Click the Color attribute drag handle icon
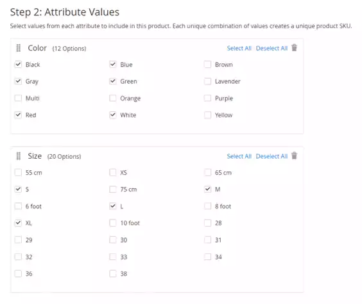Image resolution: width=362 pixels, height=304 pixels. pyautogui.click(x=19, y=48)
